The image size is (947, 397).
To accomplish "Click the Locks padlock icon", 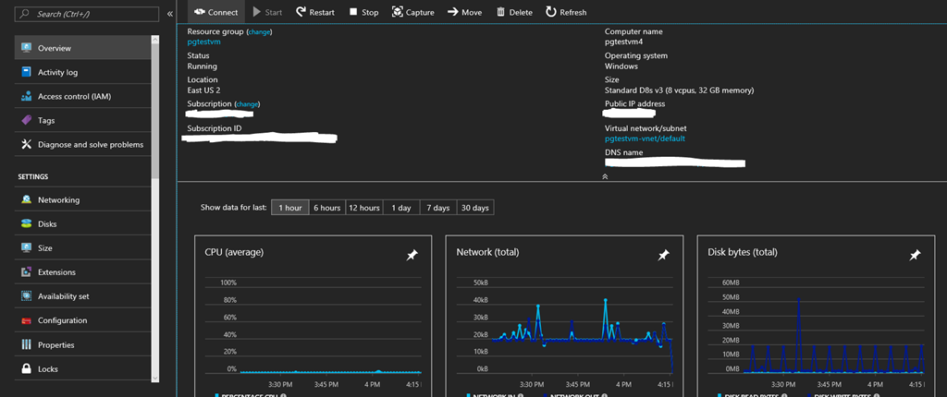I will pos(26,368).
